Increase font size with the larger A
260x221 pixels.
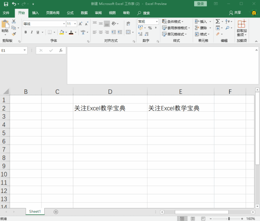point(80,24)
